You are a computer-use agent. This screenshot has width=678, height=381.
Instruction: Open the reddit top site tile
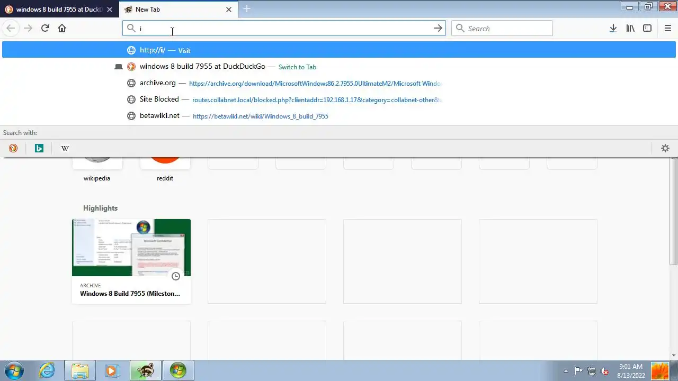[x=165, y=169]
